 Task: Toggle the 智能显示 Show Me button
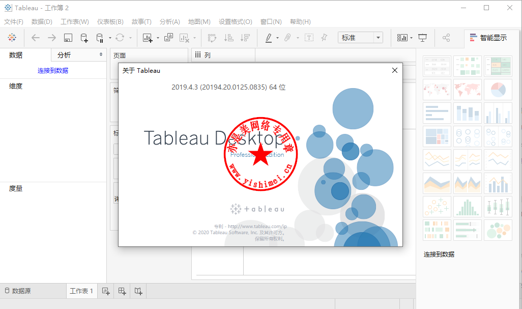(x=488, y=38)
